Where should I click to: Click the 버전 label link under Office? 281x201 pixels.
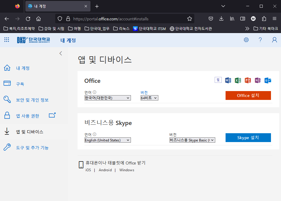(144, 93)
